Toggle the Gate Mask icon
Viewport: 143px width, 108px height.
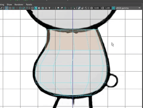click(17, 8)
